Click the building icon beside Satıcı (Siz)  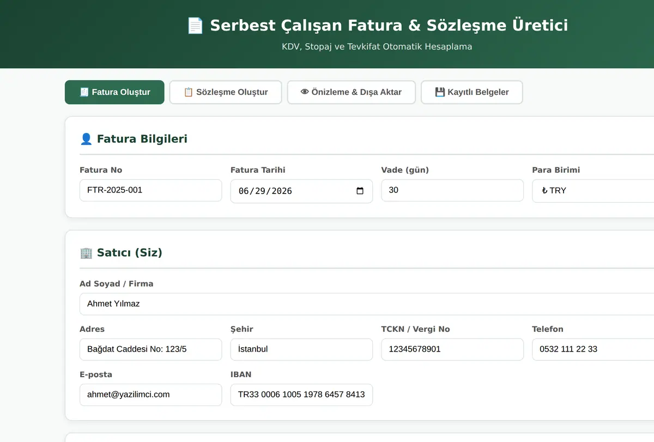click(x=86, y=253)
